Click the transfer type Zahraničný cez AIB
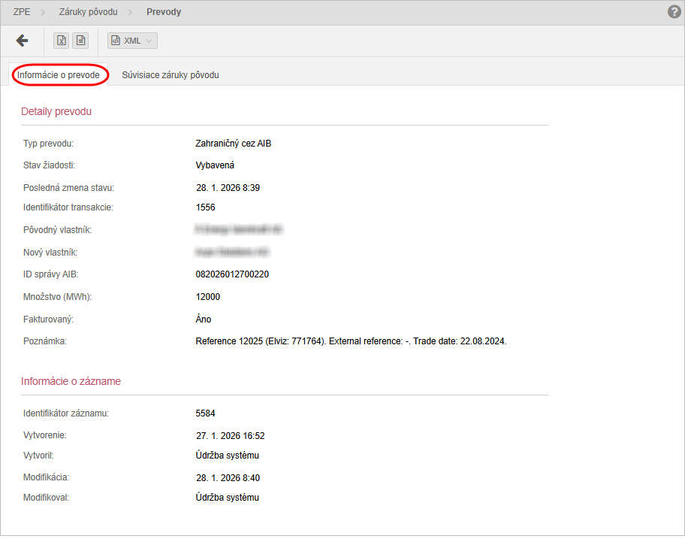 click(233, 143)
